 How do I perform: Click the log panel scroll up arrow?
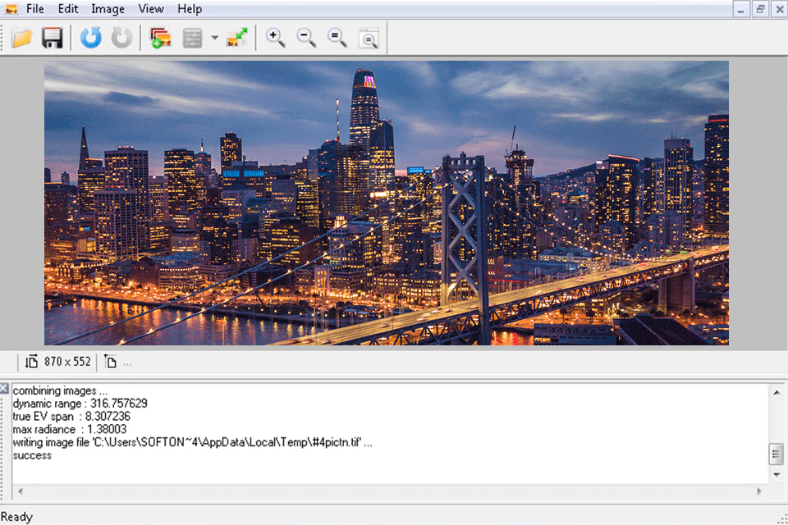(777, 392)
